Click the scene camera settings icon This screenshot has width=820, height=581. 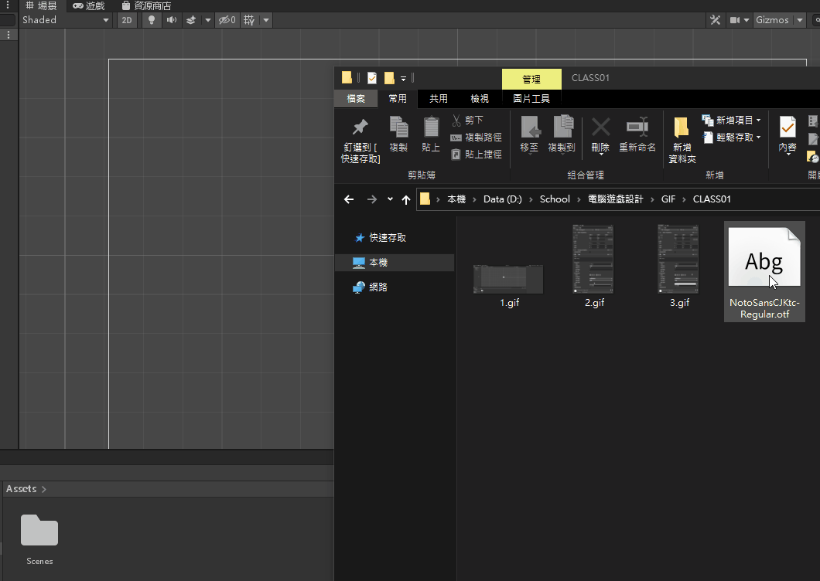[735, 20]
